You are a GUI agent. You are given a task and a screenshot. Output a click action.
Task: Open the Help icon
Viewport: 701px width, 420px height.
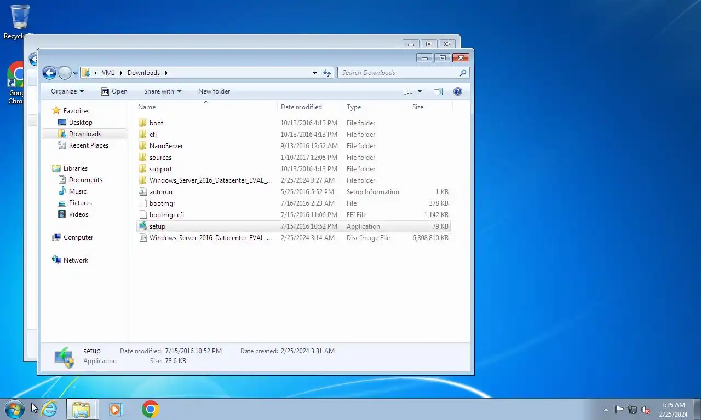click(x=458, y=91)
